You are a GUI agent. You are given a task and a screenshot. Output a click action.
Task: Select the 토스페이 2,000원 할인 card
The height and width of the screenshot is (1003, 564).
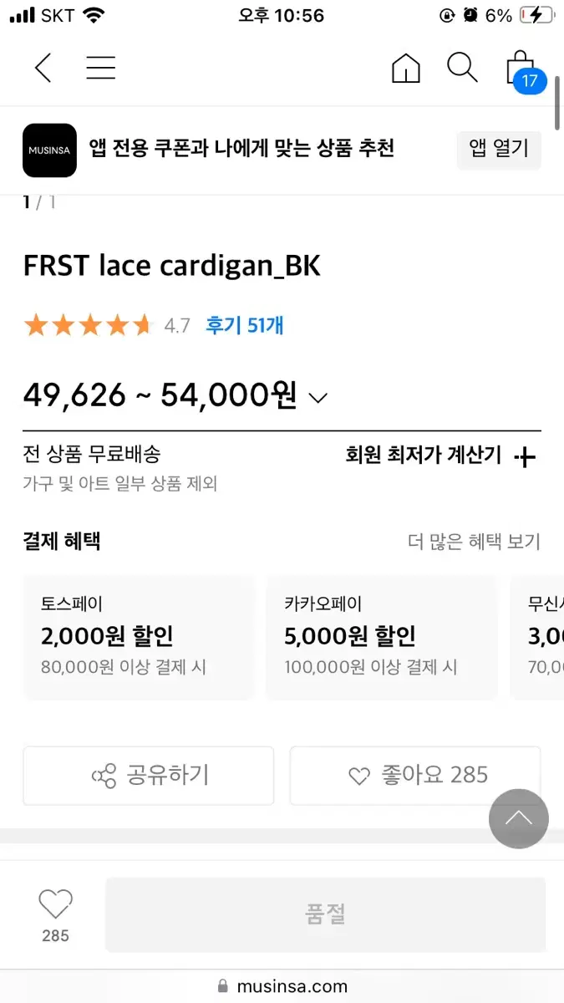click(x=138, y=637)
